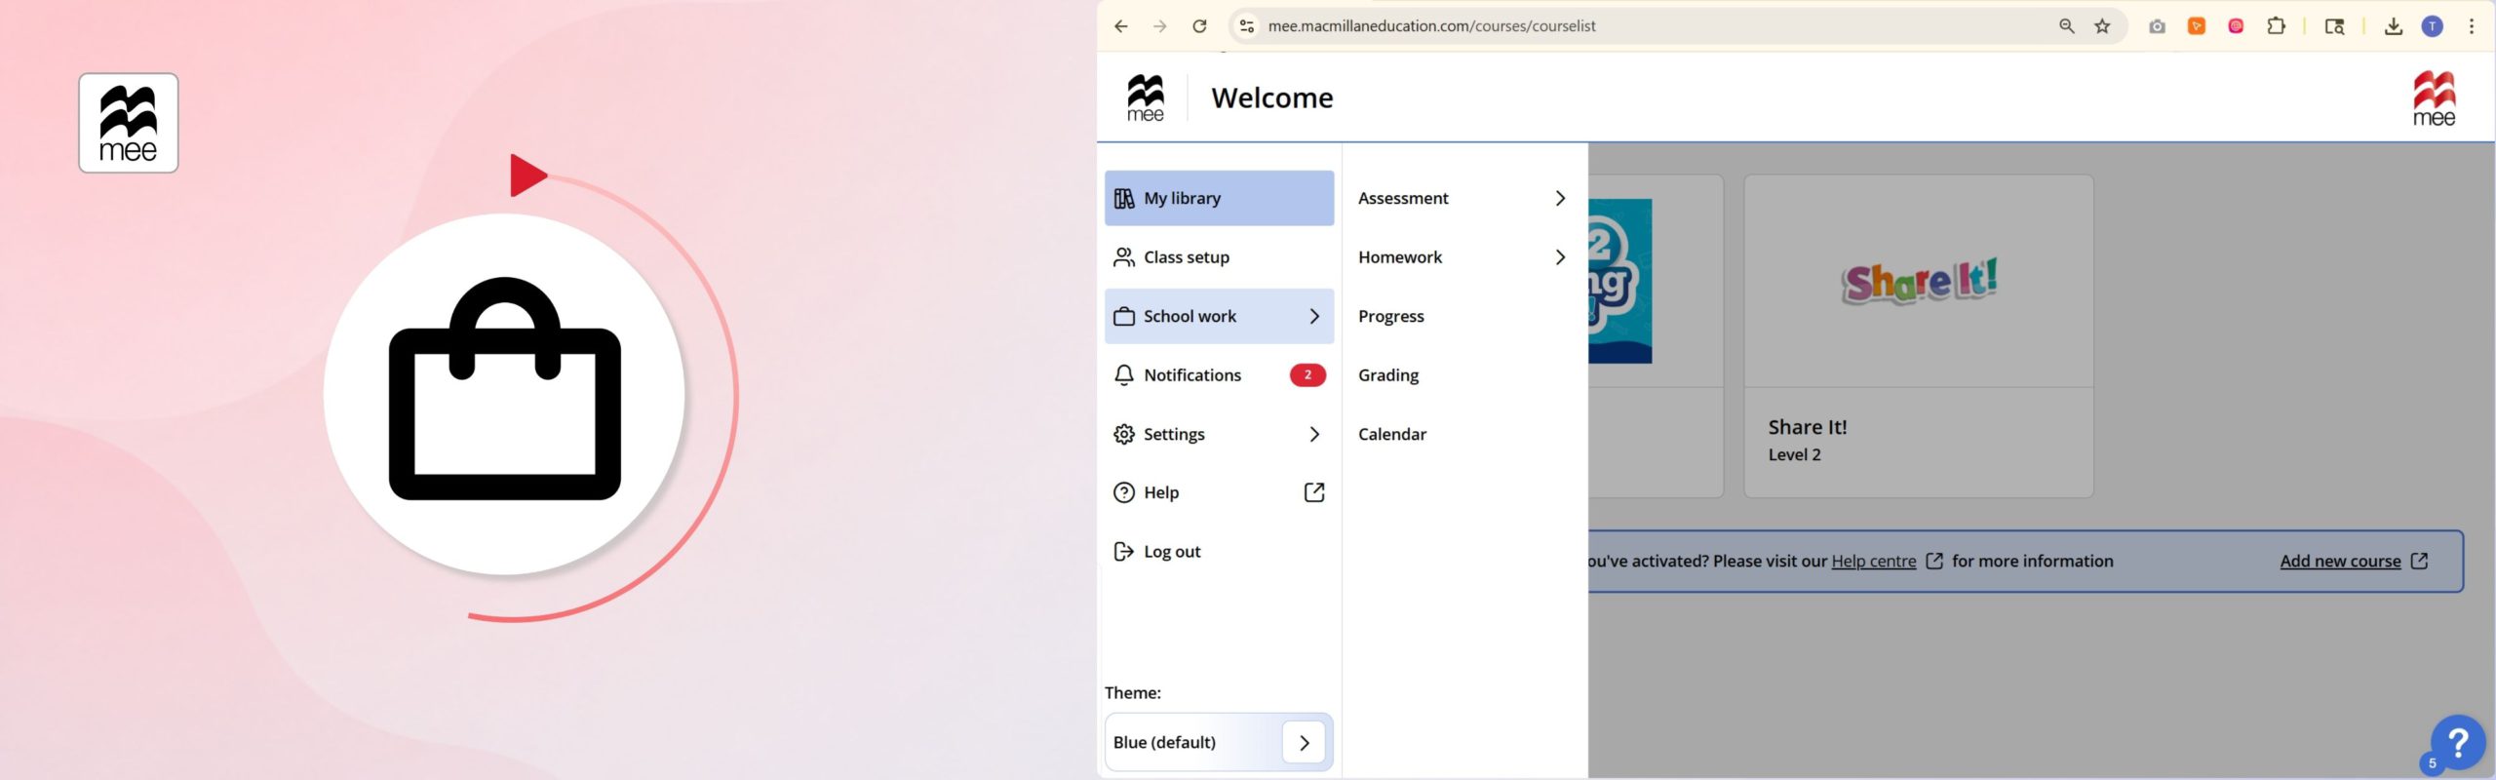Expand the Assessment submenu chevron
The width and height of the screenshot is (2496, 780).
point(1560,198)
